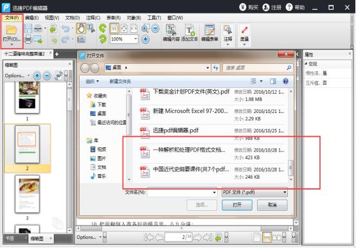Click the Add Text (添加文本) tool

190,33
